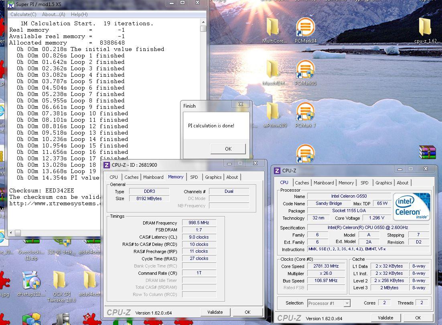Viewport: 442px width, 325px height.
Task: Click OK in CPU-Z ID 2681900 window
Action: click(247, 312)
